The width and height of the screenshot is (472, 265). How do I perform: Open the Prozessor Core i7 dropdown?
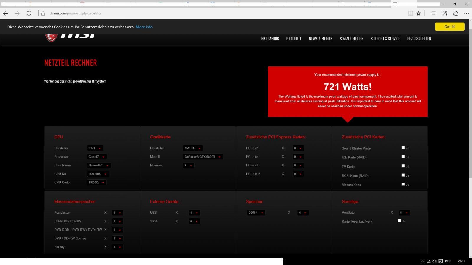point(97,157)
